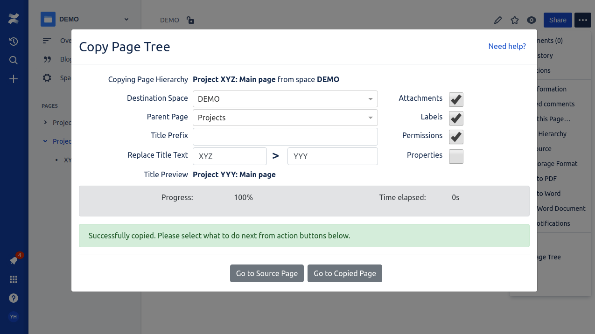This screenshot has width=595, height=334.
Task: Open the YH user profile avatar
Action: [14, 317]
